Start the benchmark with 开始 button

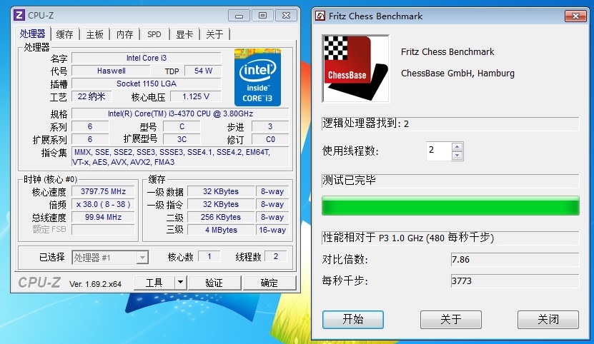[353, 320]
